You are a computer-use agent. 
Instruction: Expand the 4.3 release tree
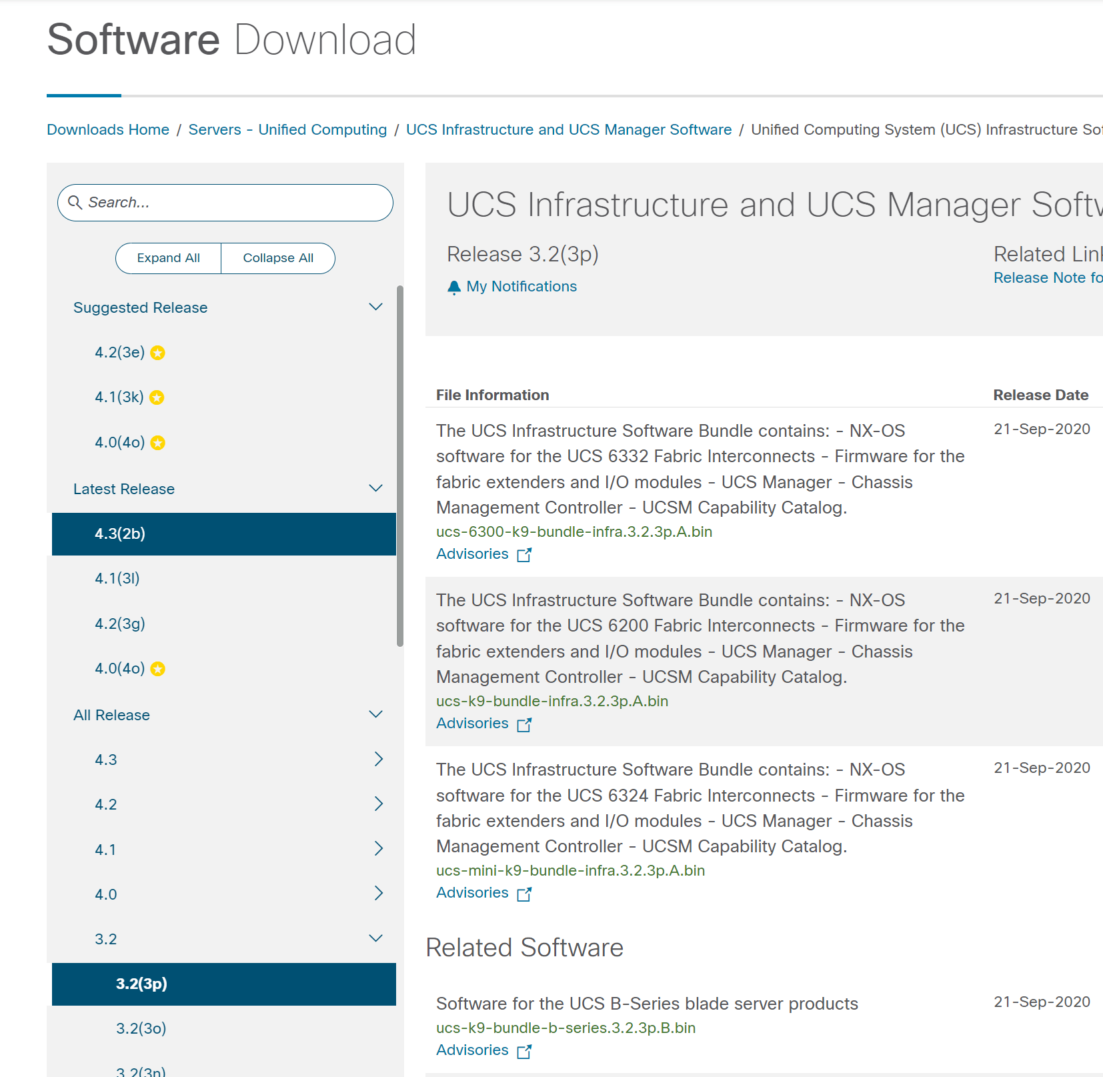(379, 759)
